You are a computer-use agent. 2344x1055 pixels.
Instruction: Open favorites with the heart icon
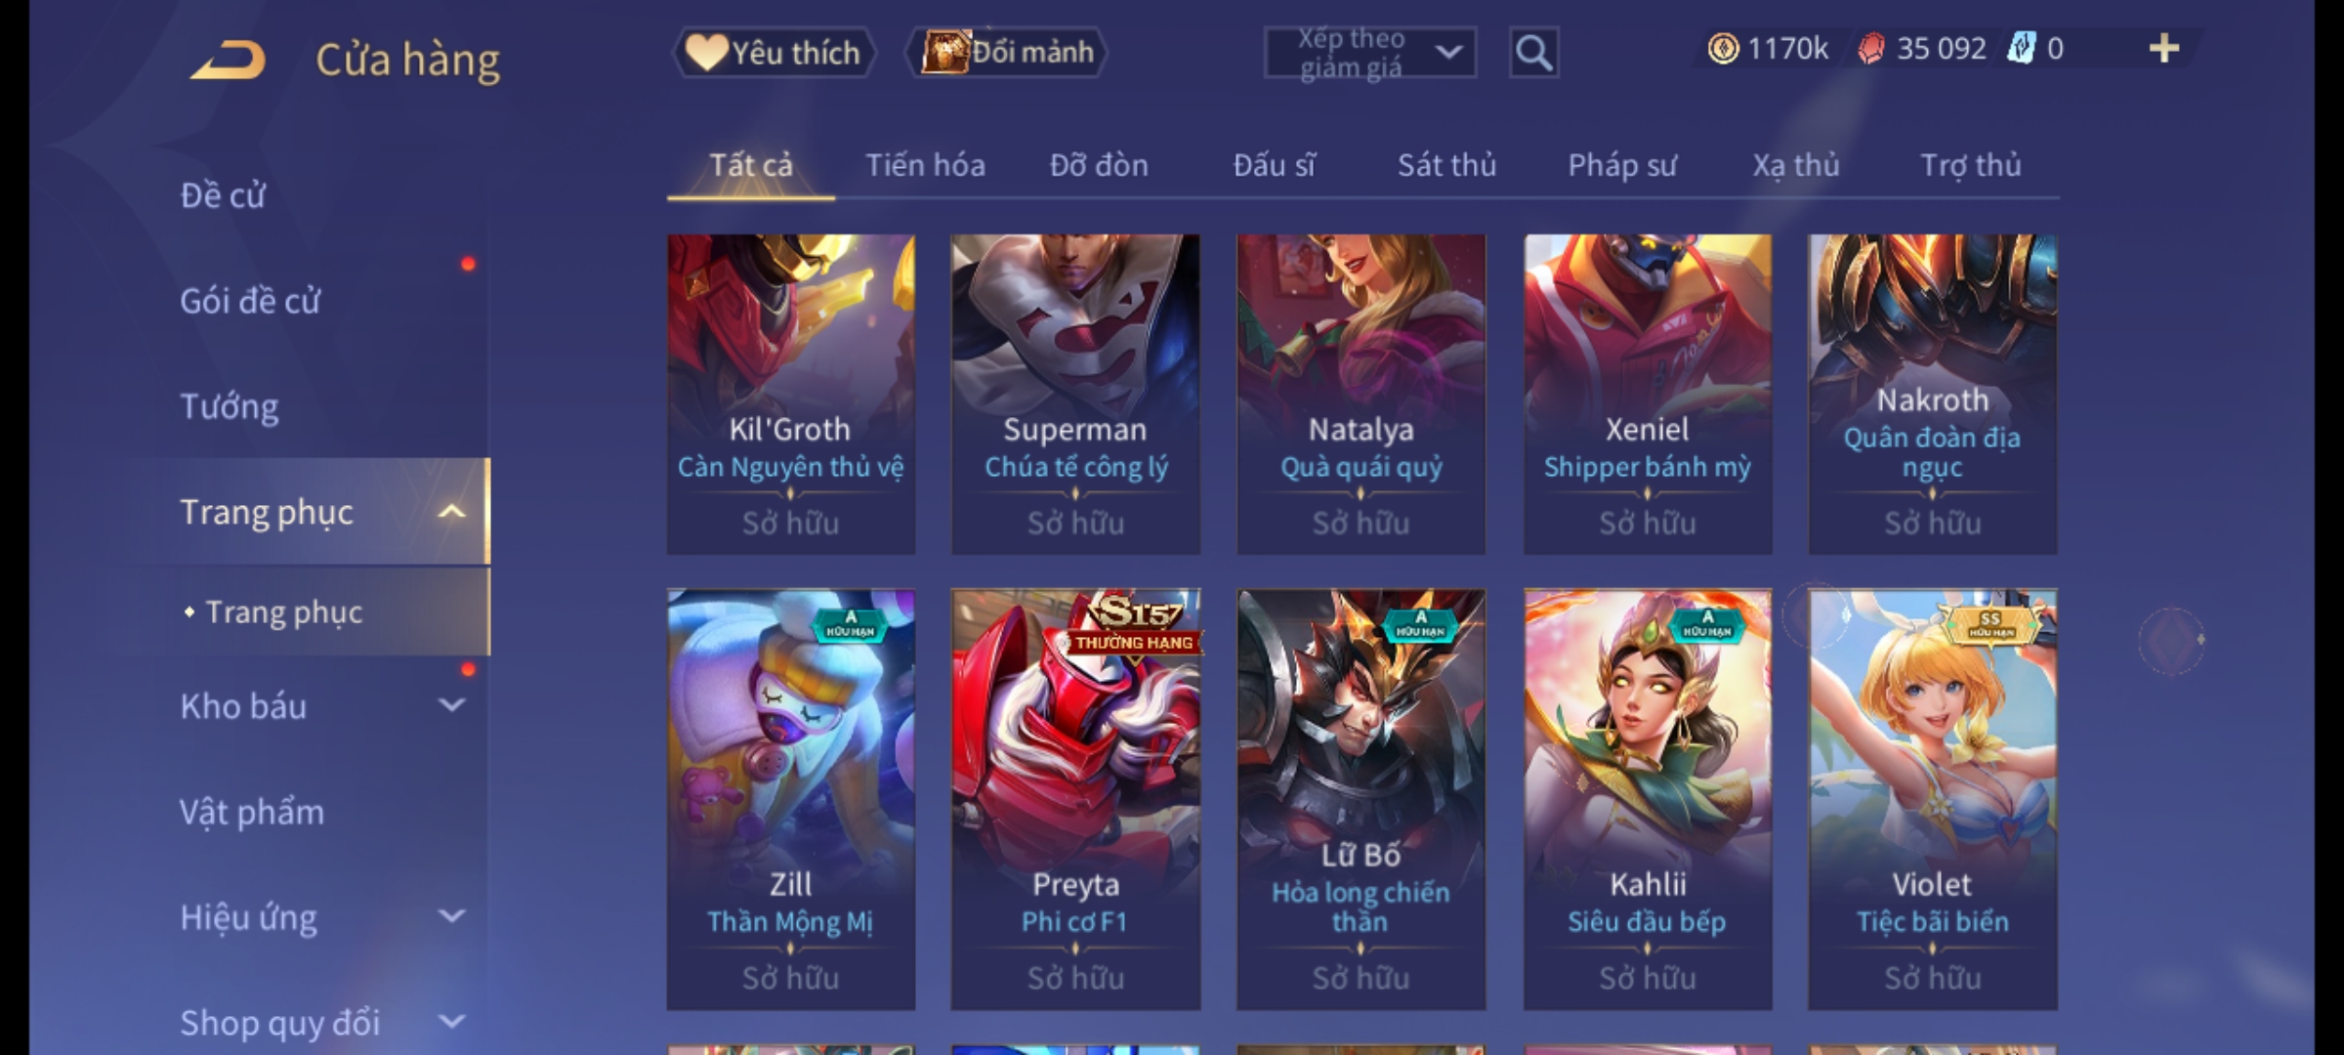tap(705, 52)
